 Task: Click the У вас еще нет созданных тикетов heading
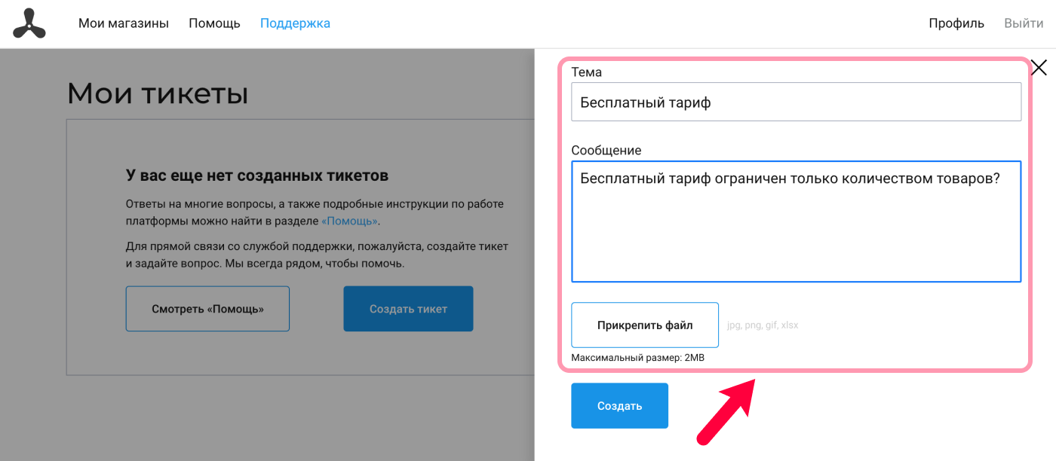(257, 176)
